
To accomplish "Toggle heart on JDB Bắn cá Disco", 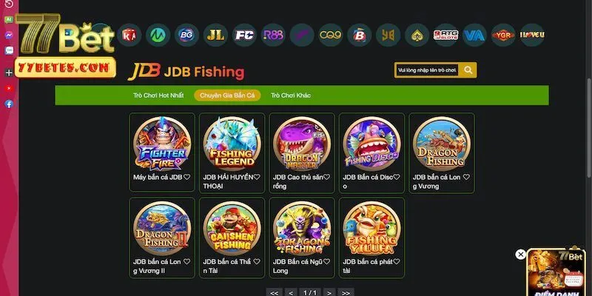I will (x=397, y=177).
